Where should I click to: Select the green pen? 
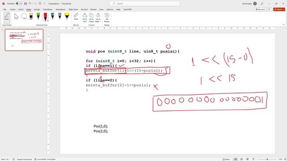38,16
